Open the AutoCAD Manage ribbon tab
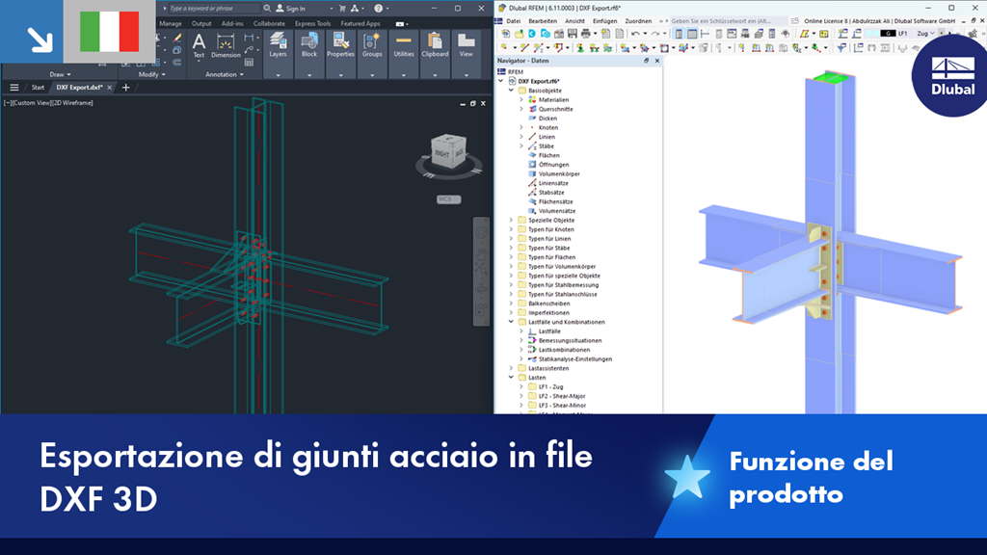The height and width of the screenshot is (555, 987). click(170, 23)
